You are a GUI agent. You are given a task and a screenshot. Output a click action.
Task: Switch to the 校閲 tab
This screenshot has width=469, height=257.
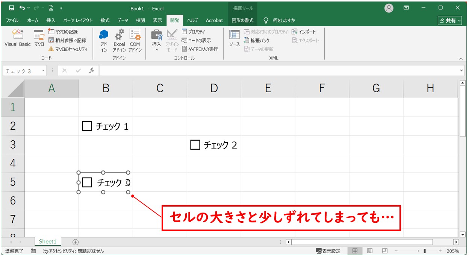coord(140,20)
